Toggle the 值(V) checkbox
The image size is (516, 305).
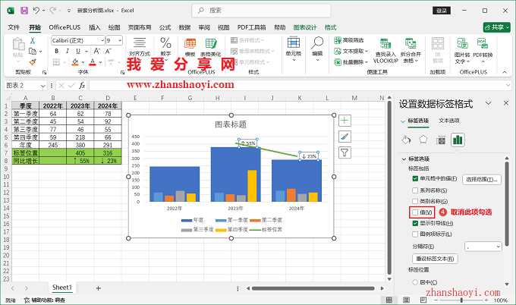click(x=415, y=212)
